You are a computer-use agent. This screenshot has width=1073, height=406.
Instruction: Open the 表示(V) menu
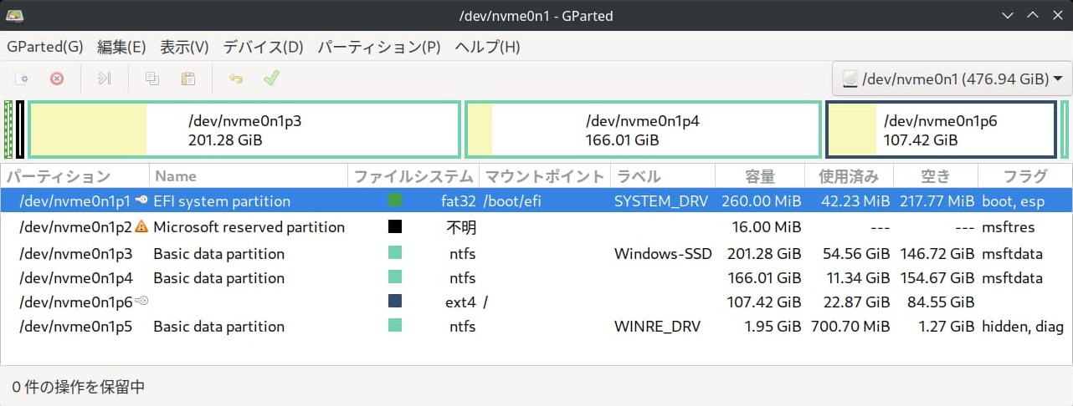[x=184, y=47]
